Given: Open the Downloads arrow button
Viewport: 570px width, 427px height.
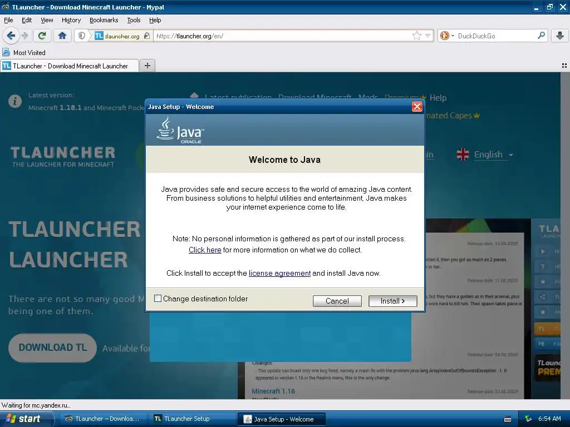Looking at the screenshot, I should pyautogui.click(x=560, y=36).
